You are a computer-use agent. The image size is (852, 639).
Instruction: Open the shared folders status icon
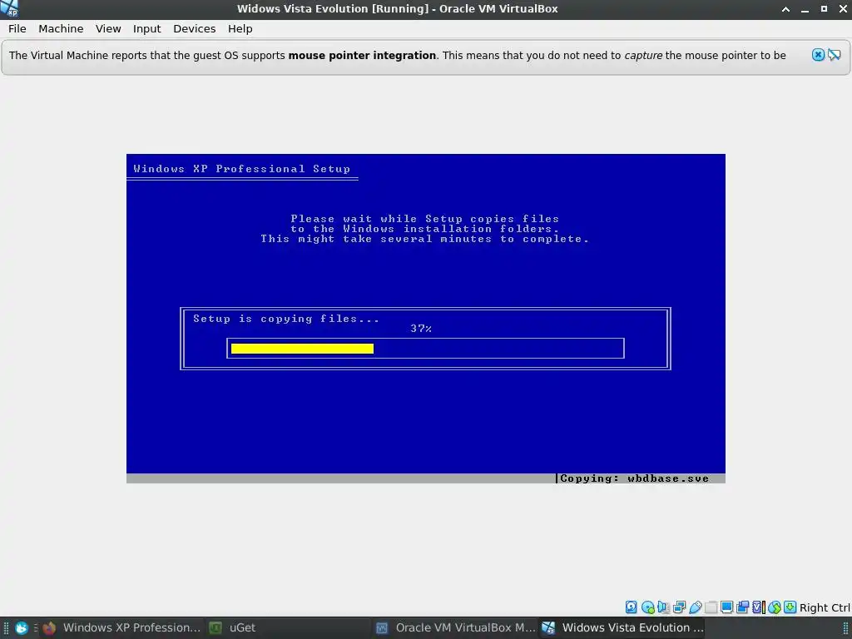click(x=711, y=607)
